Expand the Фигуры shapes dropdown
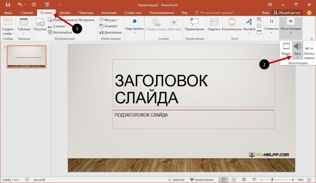The image size is (316, 183). click(109, 20)
